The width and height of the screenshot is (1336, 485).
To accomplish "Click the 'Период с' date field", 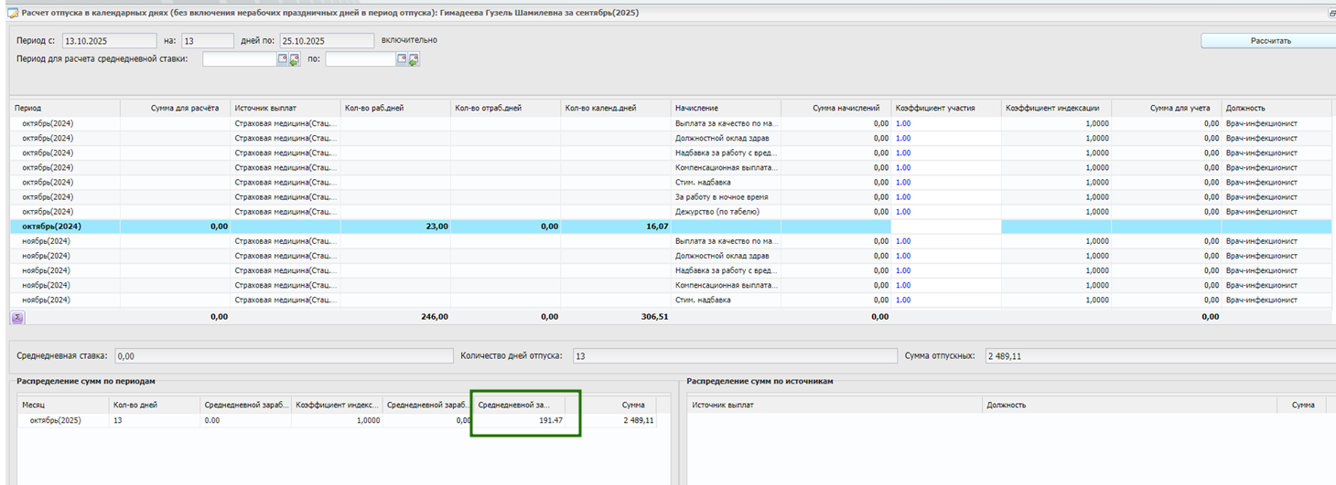I will point(109,40).
